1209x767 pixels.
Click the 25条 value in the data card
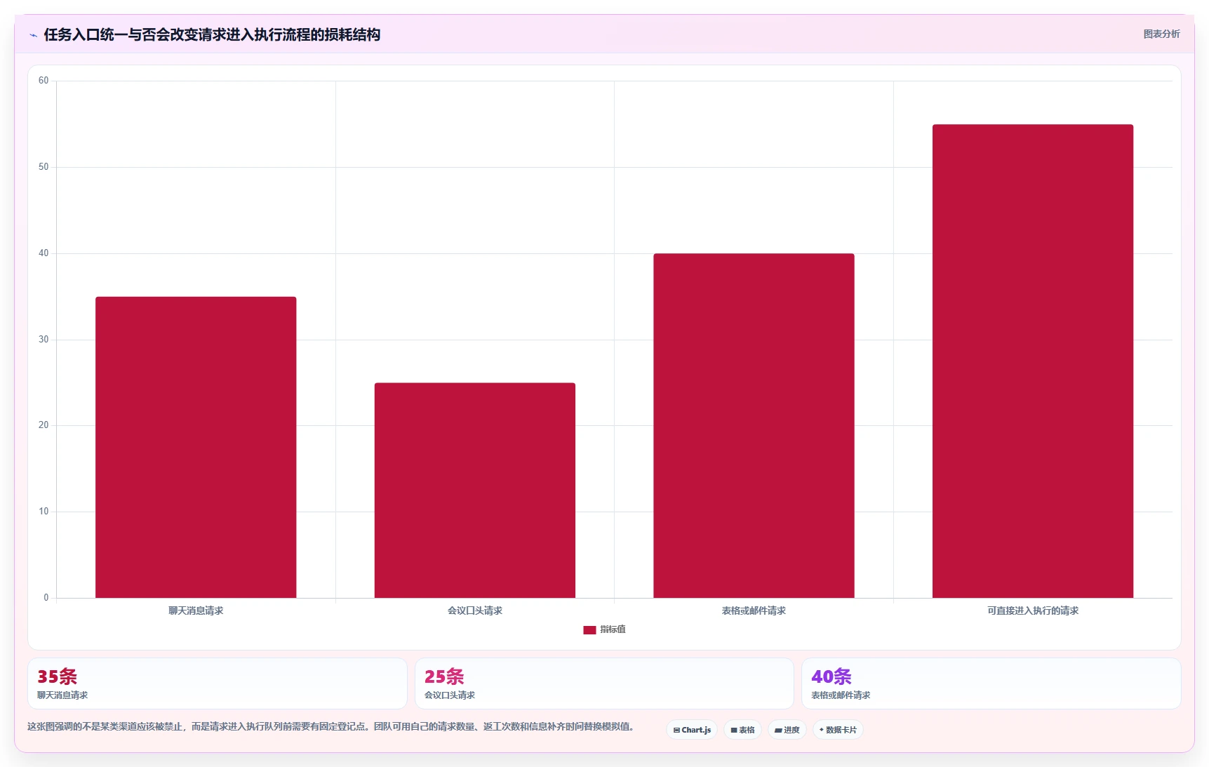point(444,676)
